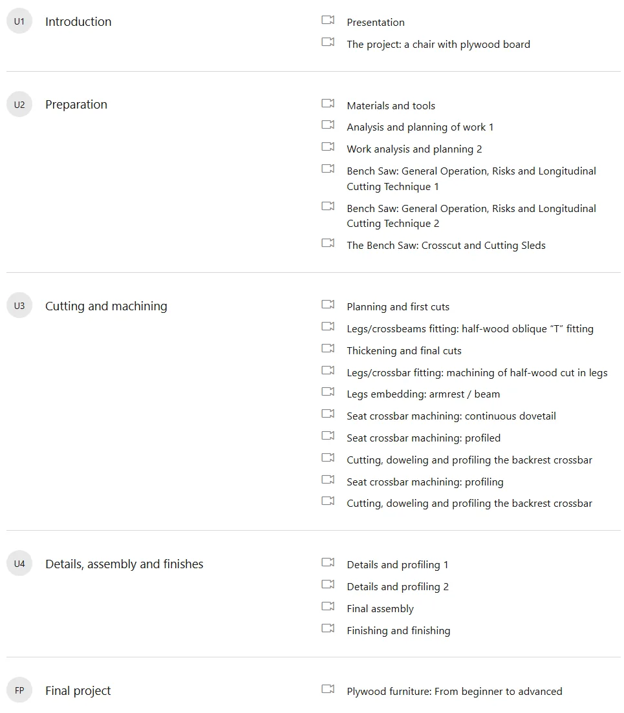
Task: Click video icon for The Bench Saw: Crosscut lesson
Action: coord(328,243)
